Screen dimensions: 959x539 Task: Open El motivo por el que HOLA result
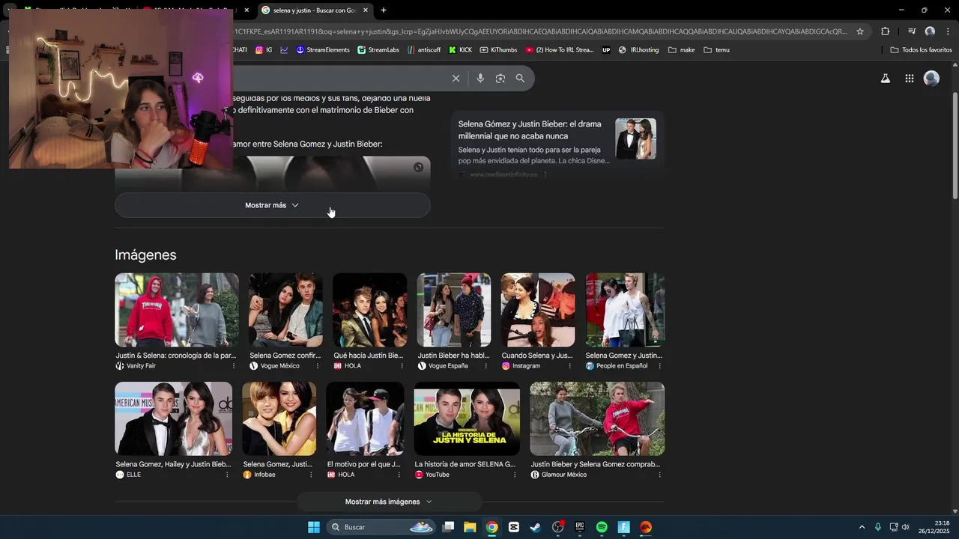point(363,464)
